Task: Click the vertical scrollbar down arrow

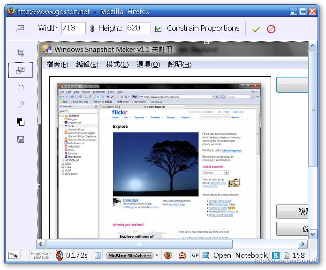Action: [x=313, y=234]
